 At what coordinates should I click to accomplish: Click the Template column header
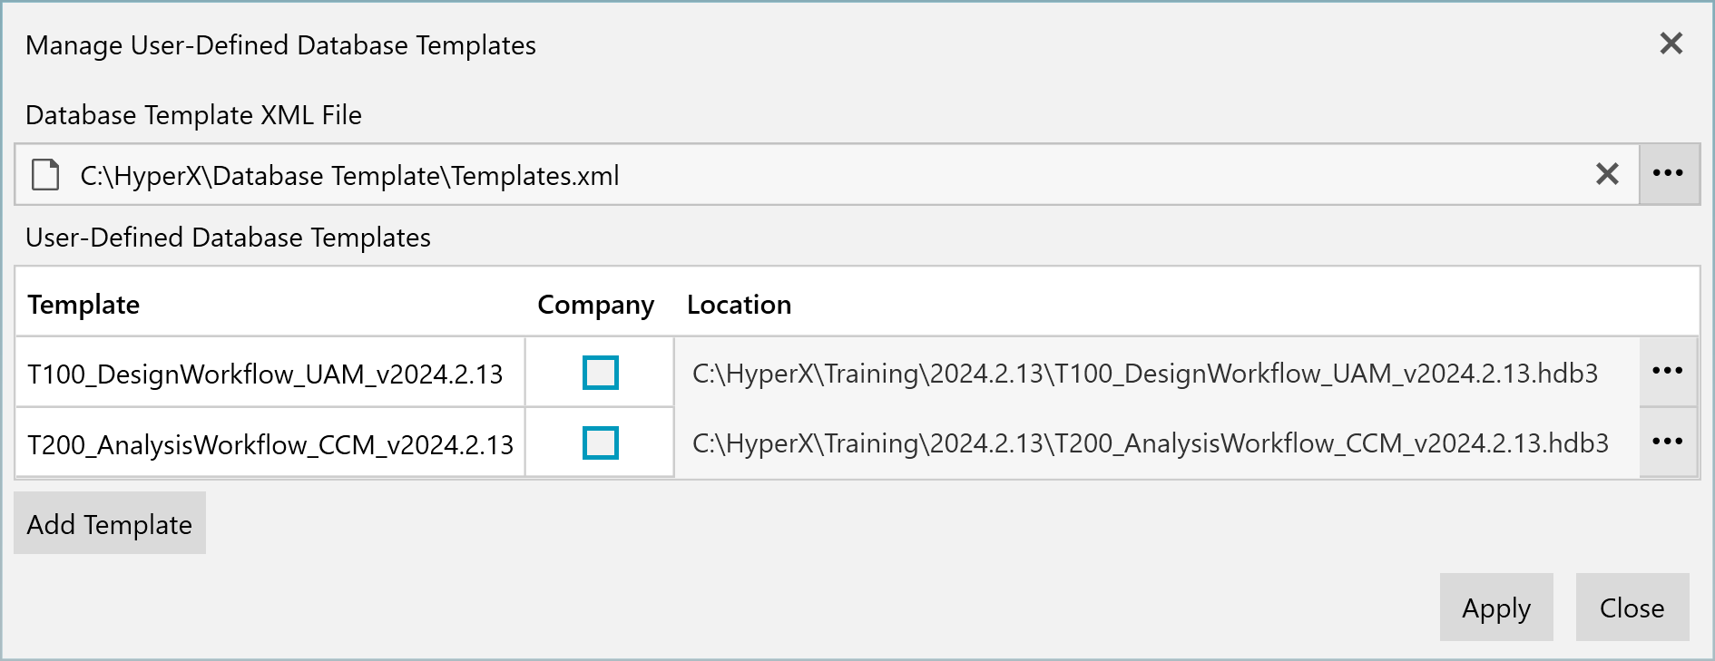(x=83, y=305)
